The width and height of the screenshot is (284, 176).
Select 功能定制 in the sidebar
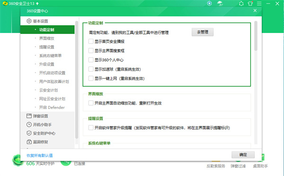[47, 30]
